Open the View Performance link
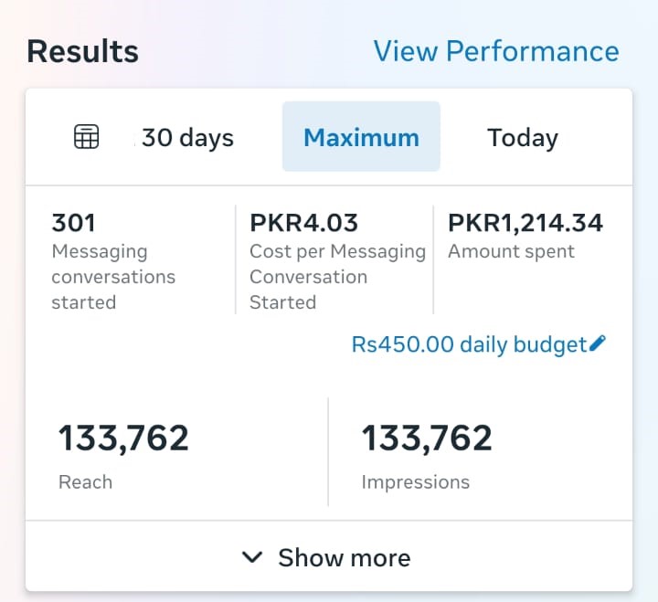The image size is (658, 602). [495, 51]
